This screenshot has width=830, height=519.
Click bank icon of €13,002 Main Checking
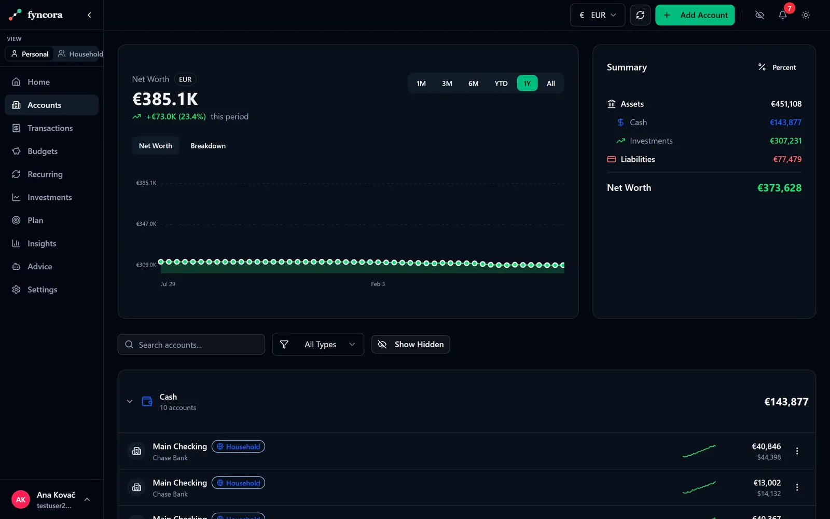(x=137, y=488)
